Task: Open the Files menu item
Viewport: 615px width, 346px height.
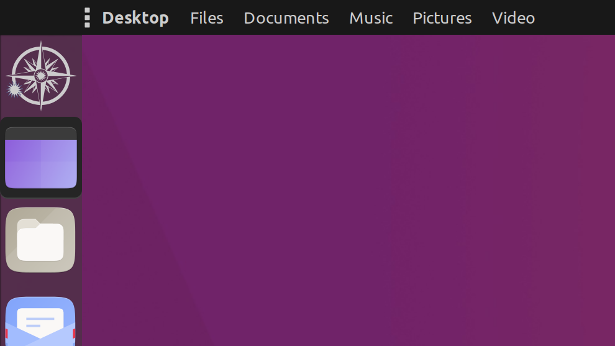Action: pyautogui.click(x=207, y=18)
